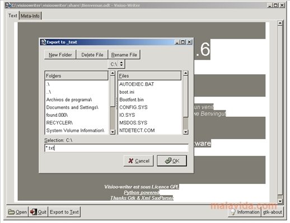This screenshot has width=290, height=223.
Task: Select the boot.ini file
Action: point(127,92)
